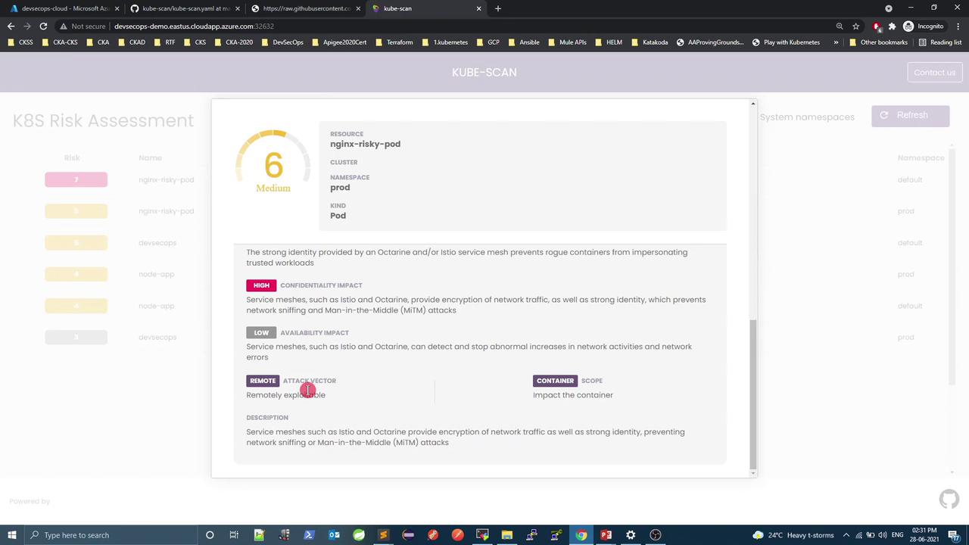The width and height of the screenshot is (969, 545).
Task: Open the Terraform bookmark folder
Action: tap(394, 42)
